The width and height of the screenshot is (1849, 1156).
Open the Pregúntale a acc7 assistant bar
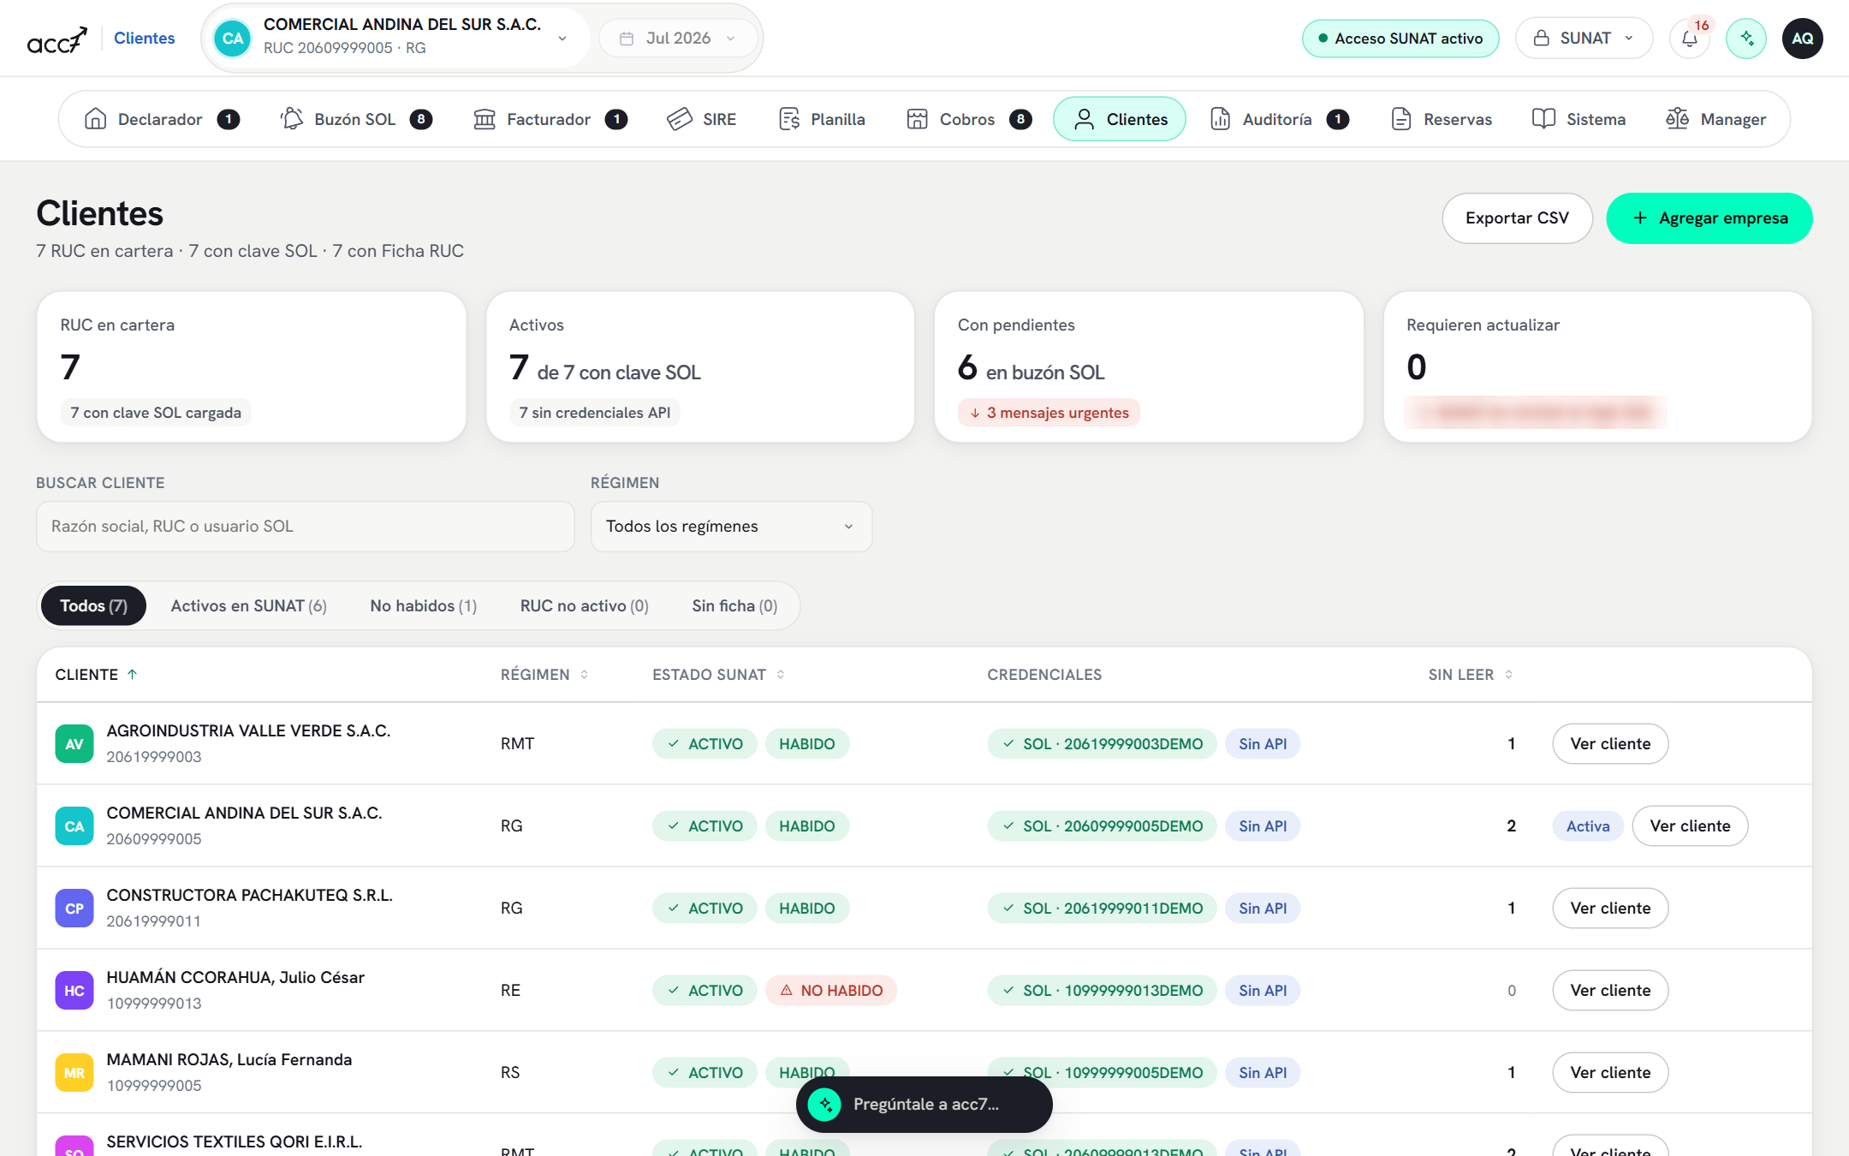[924, 1105]
